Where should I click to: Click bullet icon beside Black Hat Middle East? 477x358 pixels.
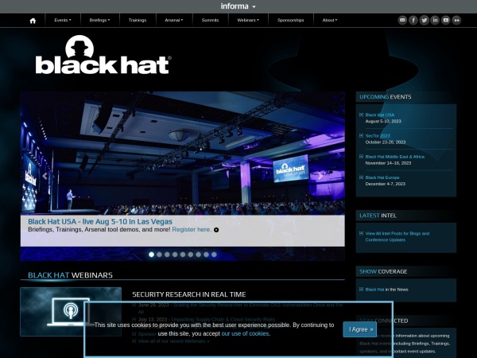tap(361, 157)
